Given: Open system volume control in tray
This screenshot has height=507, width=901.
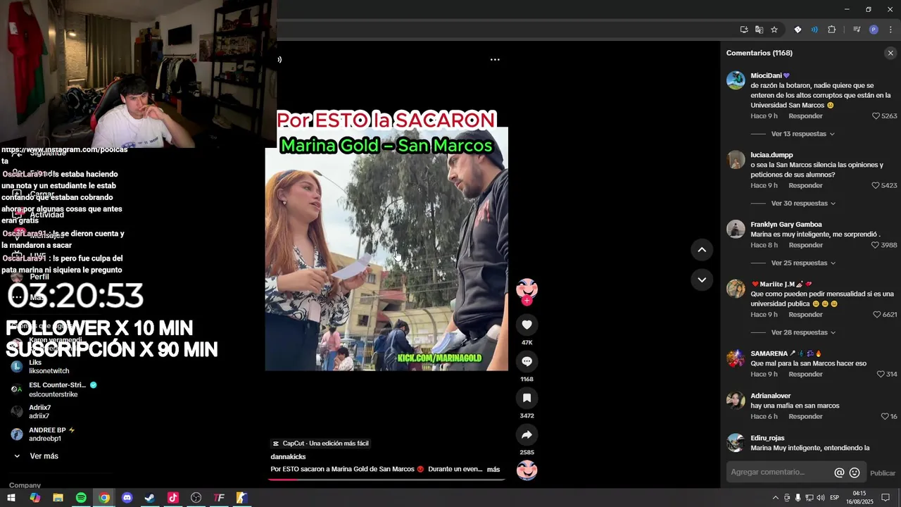Looking at the screenshot, I should (x=821, y=498).
